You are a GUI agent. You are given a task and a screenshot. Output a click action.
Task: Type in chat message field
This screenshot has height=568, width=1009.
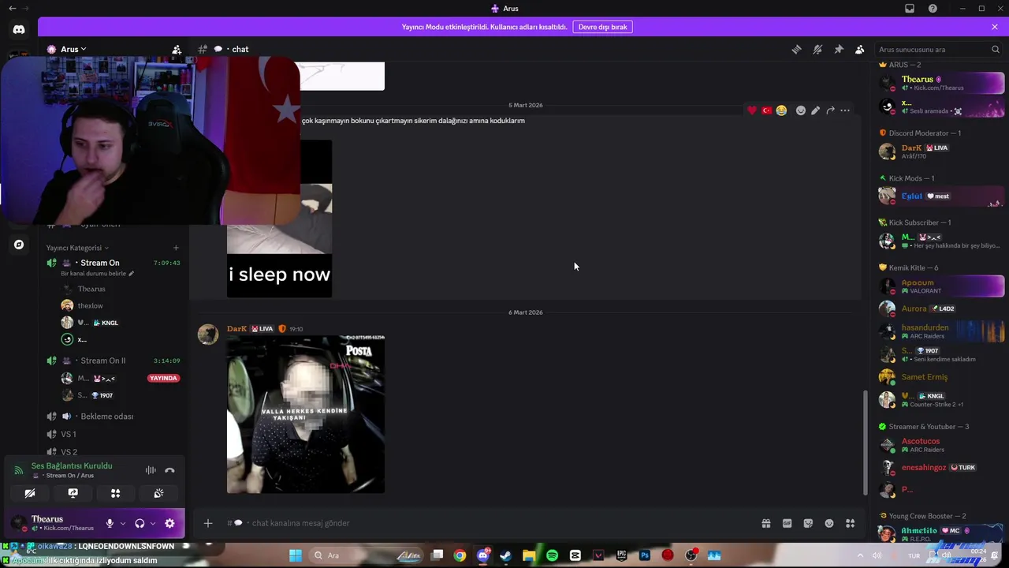489,523
